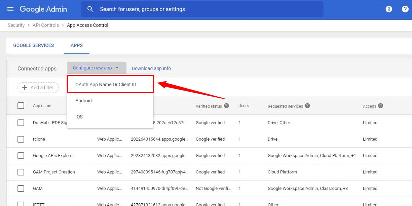Click the plus icon in Add a filter
Screen dimensions: 412x206
25,88
